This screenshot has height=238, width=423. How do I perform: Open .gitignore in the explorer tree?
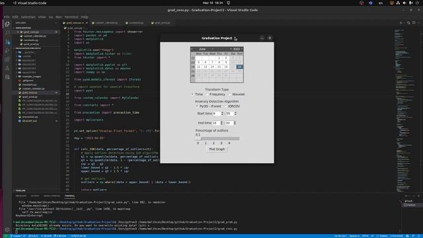pos(28,81)
